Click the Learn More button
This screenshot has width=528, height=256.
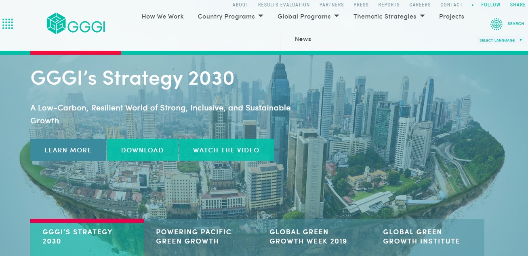[68, 150]
